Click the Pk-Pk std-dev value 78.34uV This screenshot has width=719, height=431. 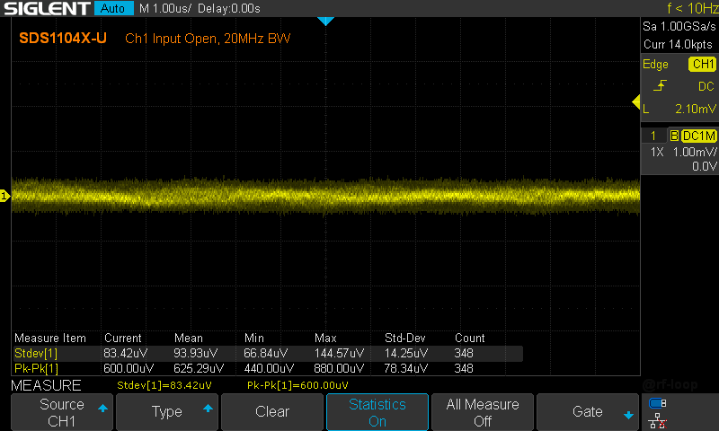pyautogui.click(x=406, y=368)
